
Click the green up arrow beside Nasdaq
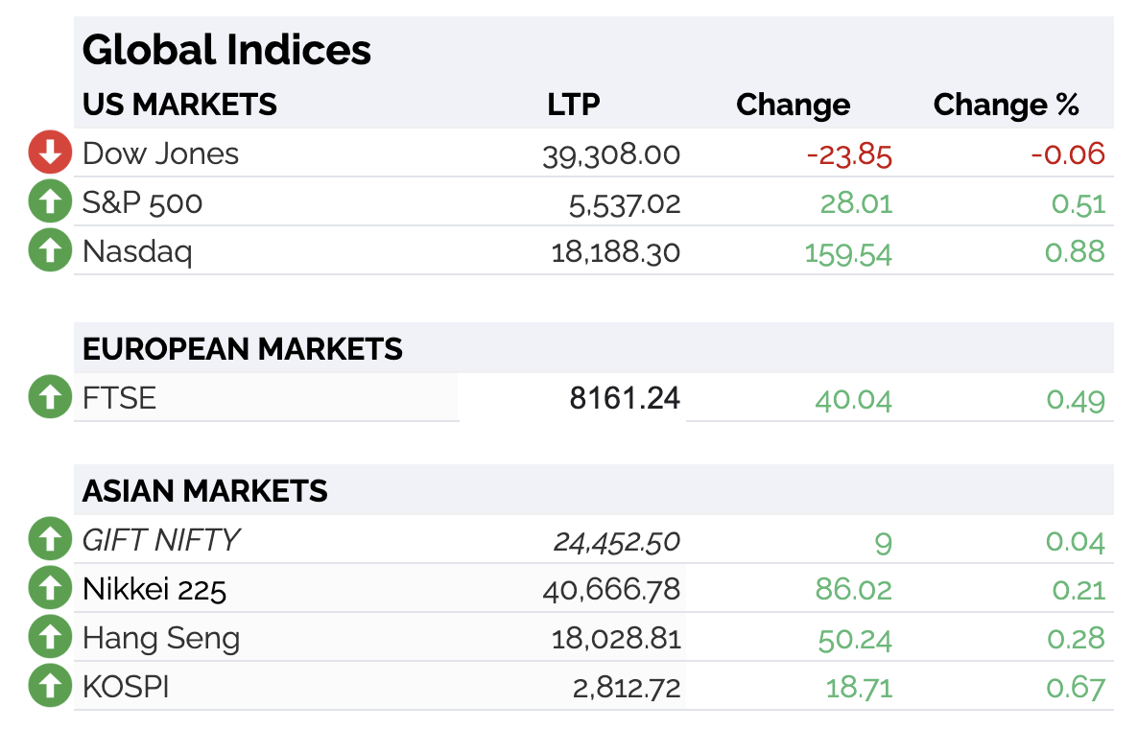point(50,250)
